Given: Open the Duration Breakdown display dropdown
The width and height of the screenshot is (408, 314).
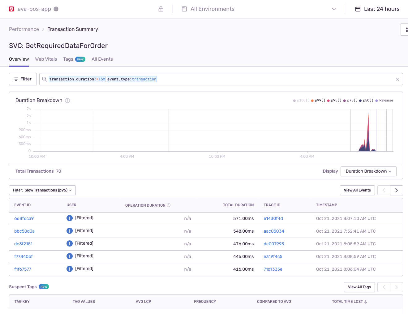Looking at the screenshot, I should point(368,171).
